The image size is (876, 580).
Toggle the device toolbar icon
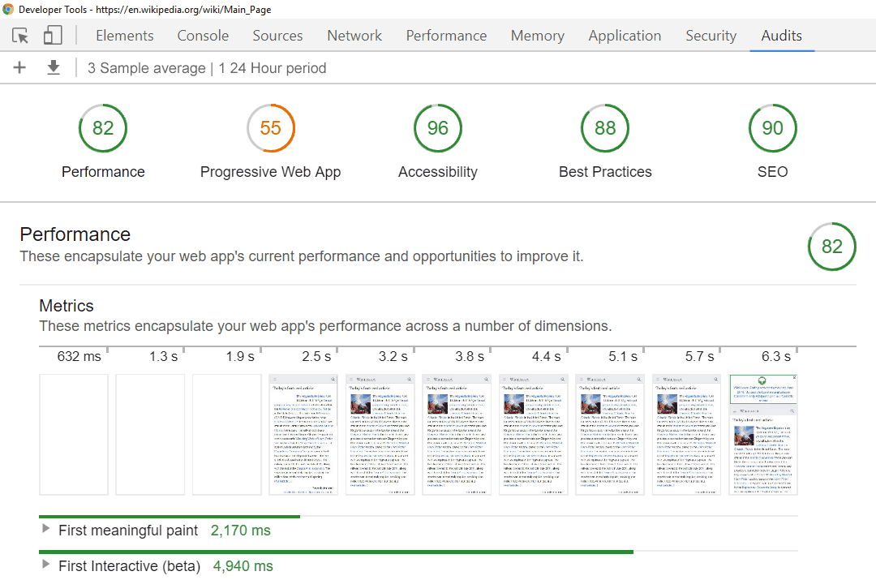point(53,36)
